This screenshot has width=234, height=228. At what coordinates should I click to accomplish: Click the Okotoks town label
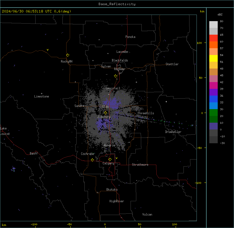tap(112, 190)
